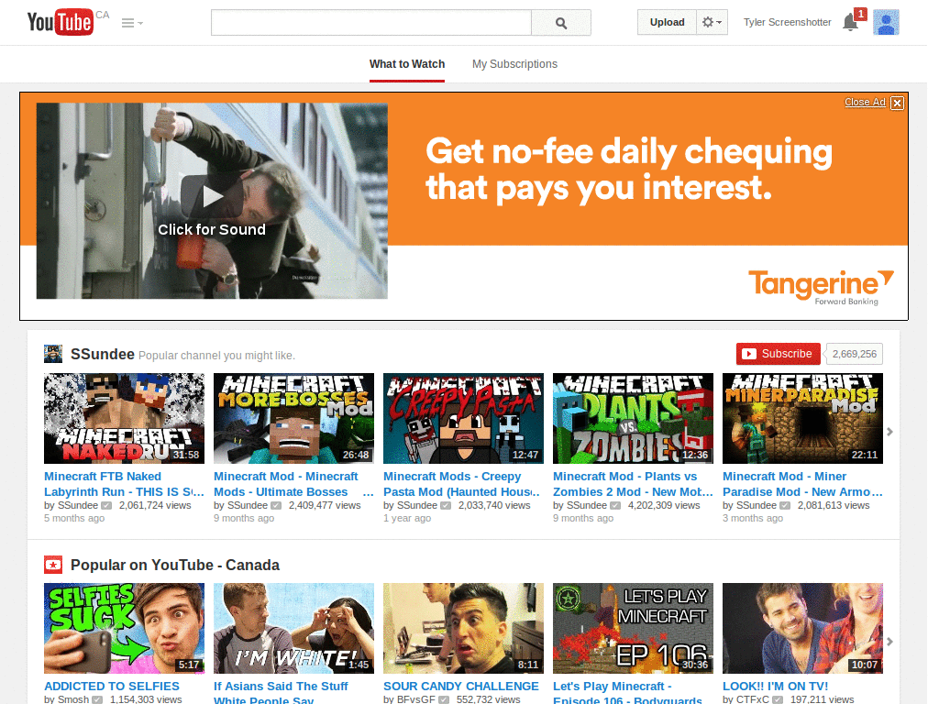Open ADDICTED TO SELFIES title

coord(112,686)
